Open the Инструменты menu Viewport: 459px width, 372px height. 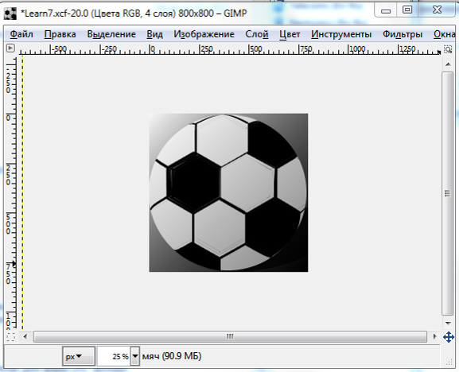click(x=341, y=34)
